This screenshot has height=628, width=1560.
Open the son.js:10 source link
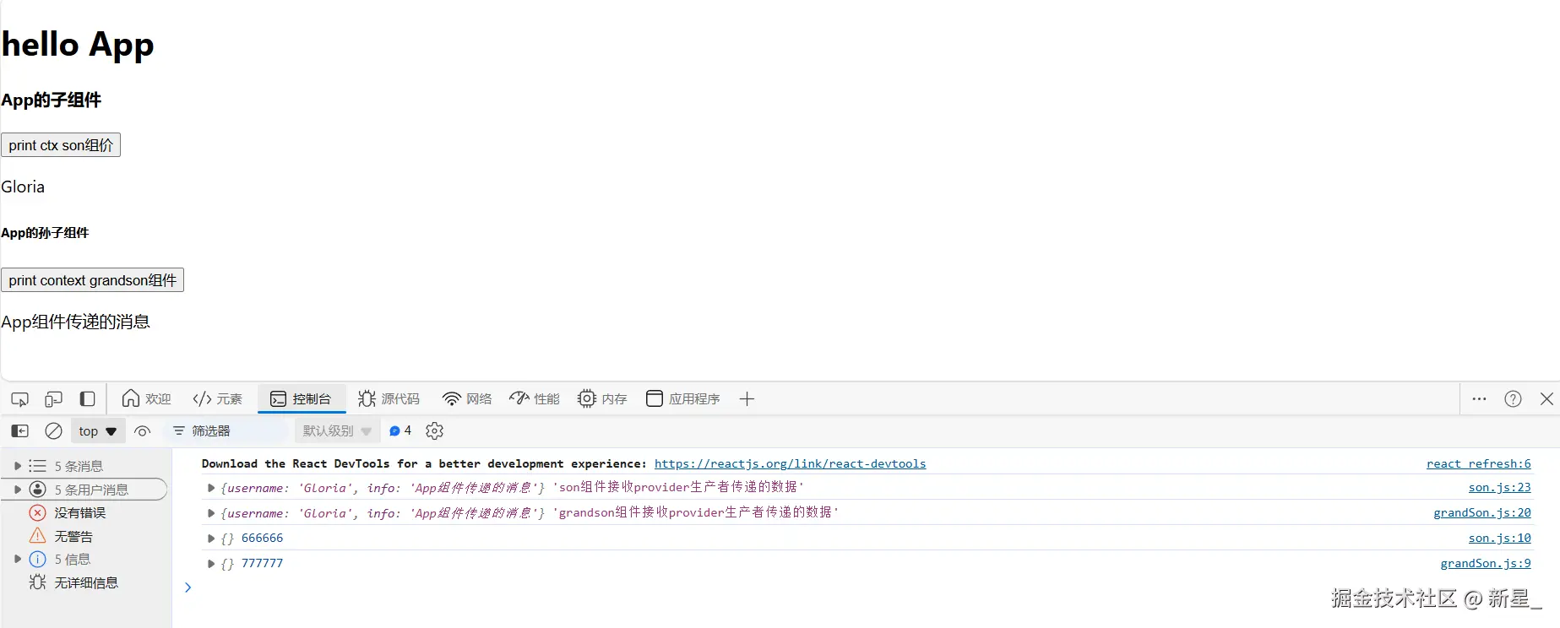click(1499, 538)
